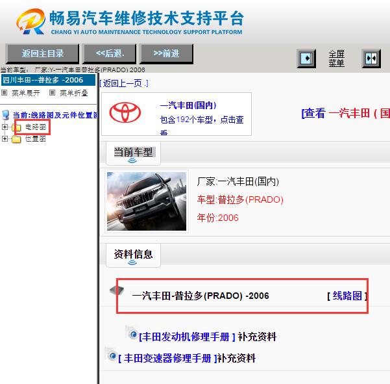This screenshot has height=384, width=390.
Task: Click the gray diamond icon beside 一汽丰田-普拉多
Action: pyautogui.click(x=117, y=290)
